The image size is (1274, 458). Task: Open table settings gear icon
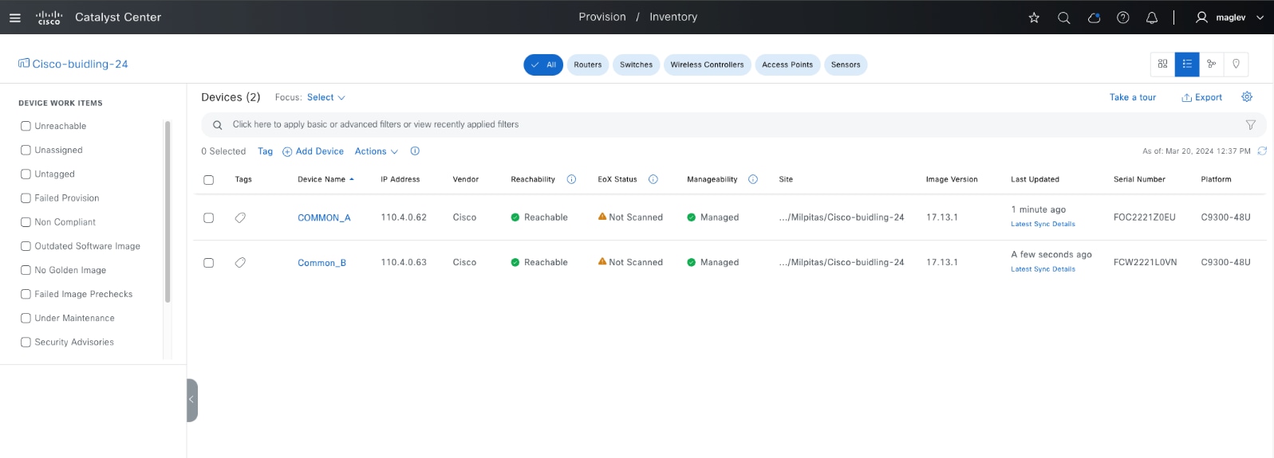[1247, 97]
